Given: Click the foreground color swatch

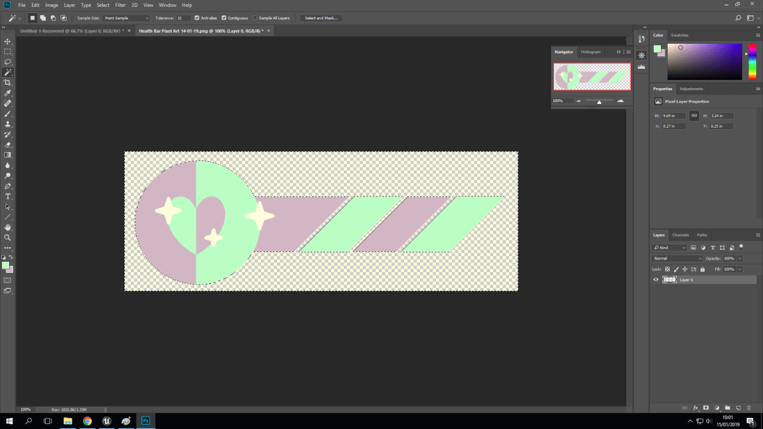Looking at the screenshot, I should 6,265.
